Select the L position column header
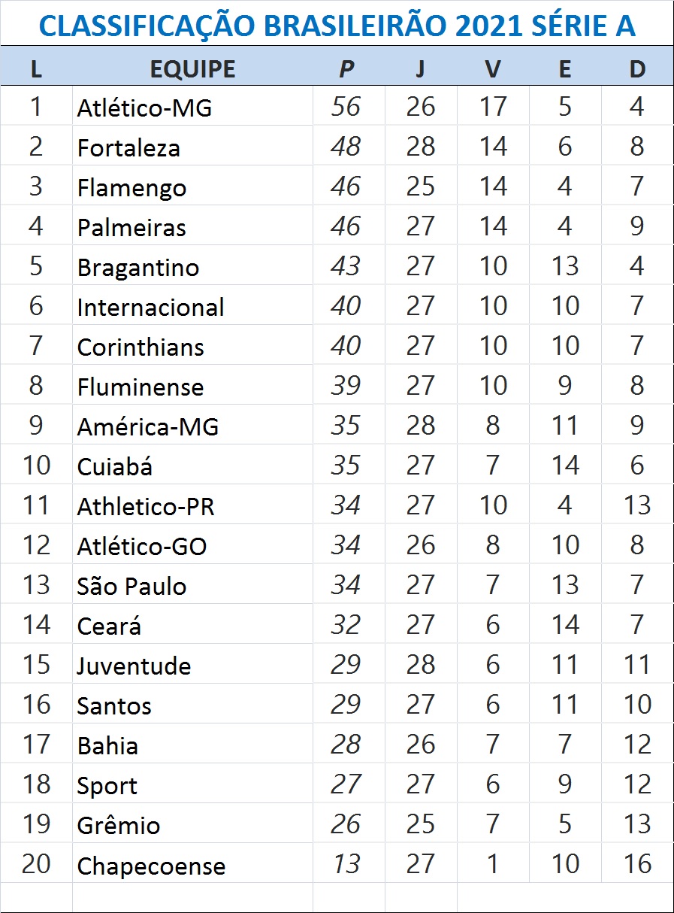 tap(36, 68)
